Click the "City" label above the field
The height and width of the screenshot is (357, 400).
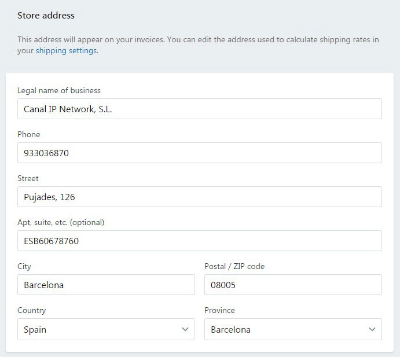[24, 267]
